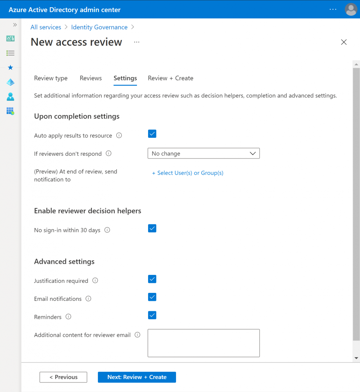This screenshot has height=392, width=360.
Task: Show info for Auto apply results
Action: 119,135
